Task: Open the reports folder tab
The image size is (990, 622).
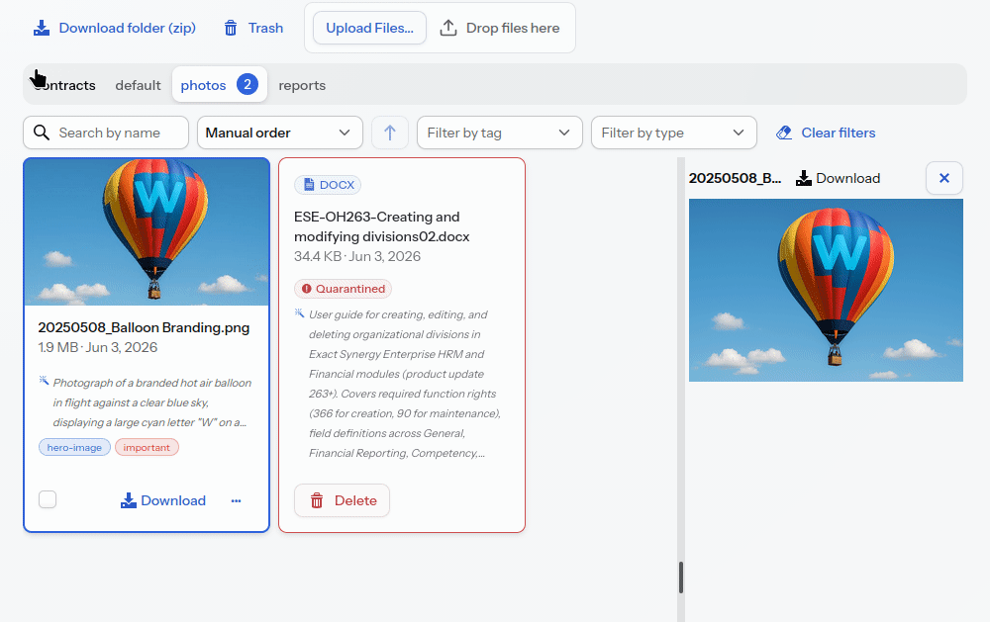Action: tap(302, 85)
